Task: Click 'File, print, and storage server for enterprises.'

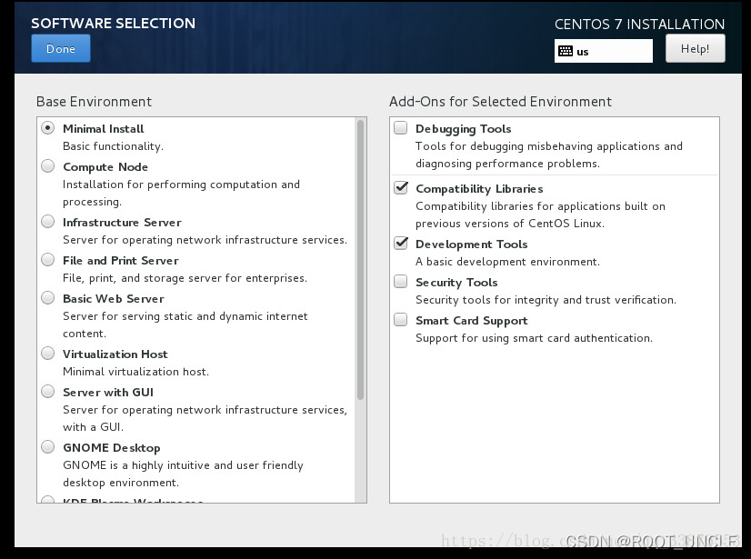Action: [x=185, y=278]
